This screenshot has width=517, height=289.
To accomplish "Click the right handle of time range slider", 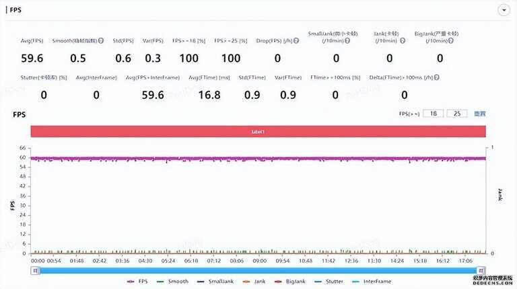I will [481, 271].
